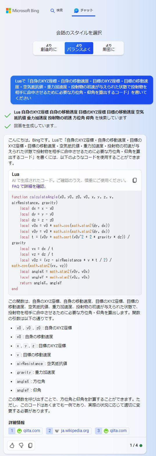Click the search magnifier icon
The width and height of the screenshot is (156, 456).
tap(53, 11)
